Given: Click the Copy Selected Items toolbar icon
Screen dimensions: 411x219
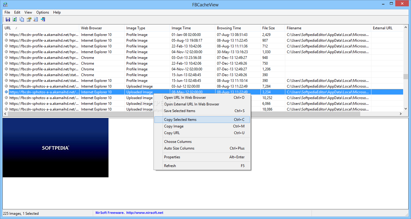Looking at the screenshot, I should 22,19.
